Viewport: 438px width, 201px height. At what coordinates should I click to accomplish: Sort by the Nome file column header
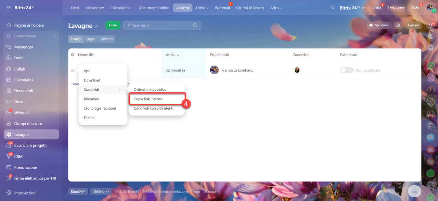(x=86, y=55)
